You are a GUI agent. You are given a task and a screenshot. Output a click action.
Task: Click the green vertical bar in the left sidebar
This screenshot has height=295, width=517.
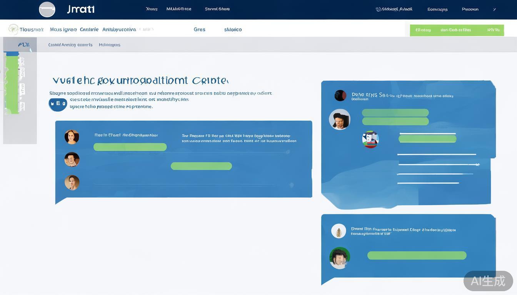click(12, 84)
